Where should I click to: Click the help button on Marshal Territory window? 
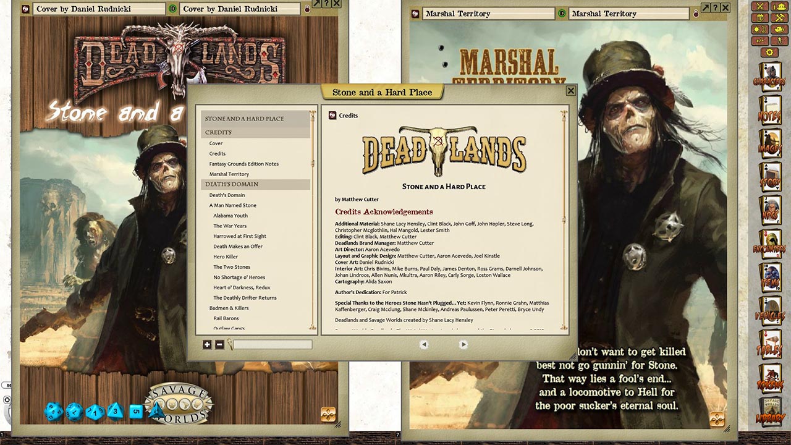pos(715,8)
